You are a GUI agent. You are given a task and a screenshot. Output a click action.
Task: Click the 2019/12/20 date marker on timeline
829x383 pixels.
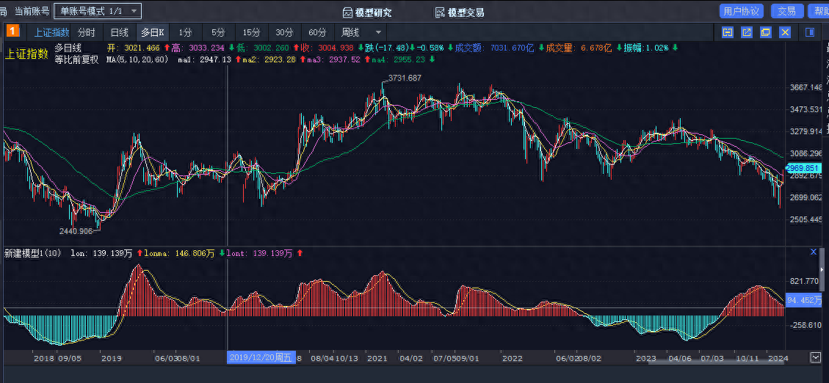260,357
